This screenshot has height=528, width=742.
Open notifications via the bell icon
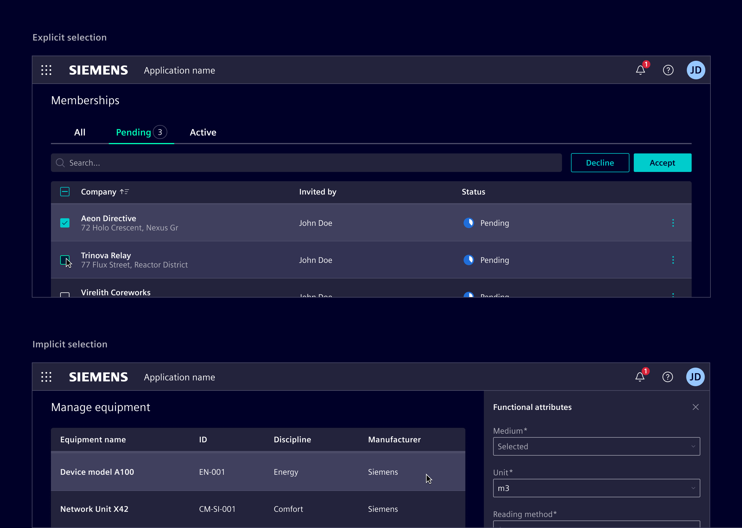pyautogui.click(x=640, y=70)
